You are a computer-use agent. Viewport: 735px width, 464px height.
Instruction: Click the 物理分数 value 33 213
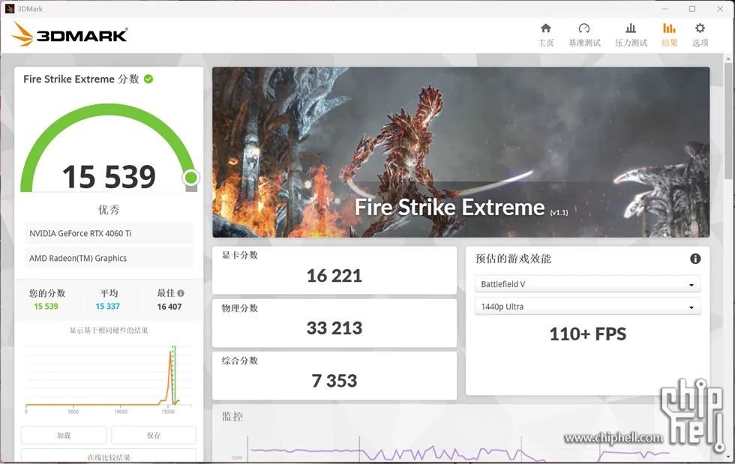(x=334, y=328)
